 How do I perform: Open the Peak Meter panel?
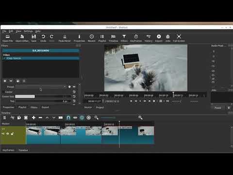(65, 38)
